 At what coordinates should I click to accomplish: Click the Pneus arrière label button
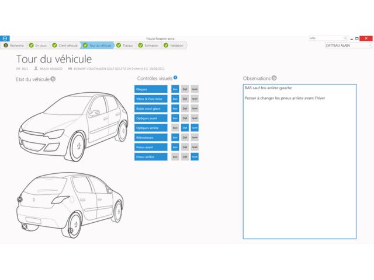tap(151, 157)
